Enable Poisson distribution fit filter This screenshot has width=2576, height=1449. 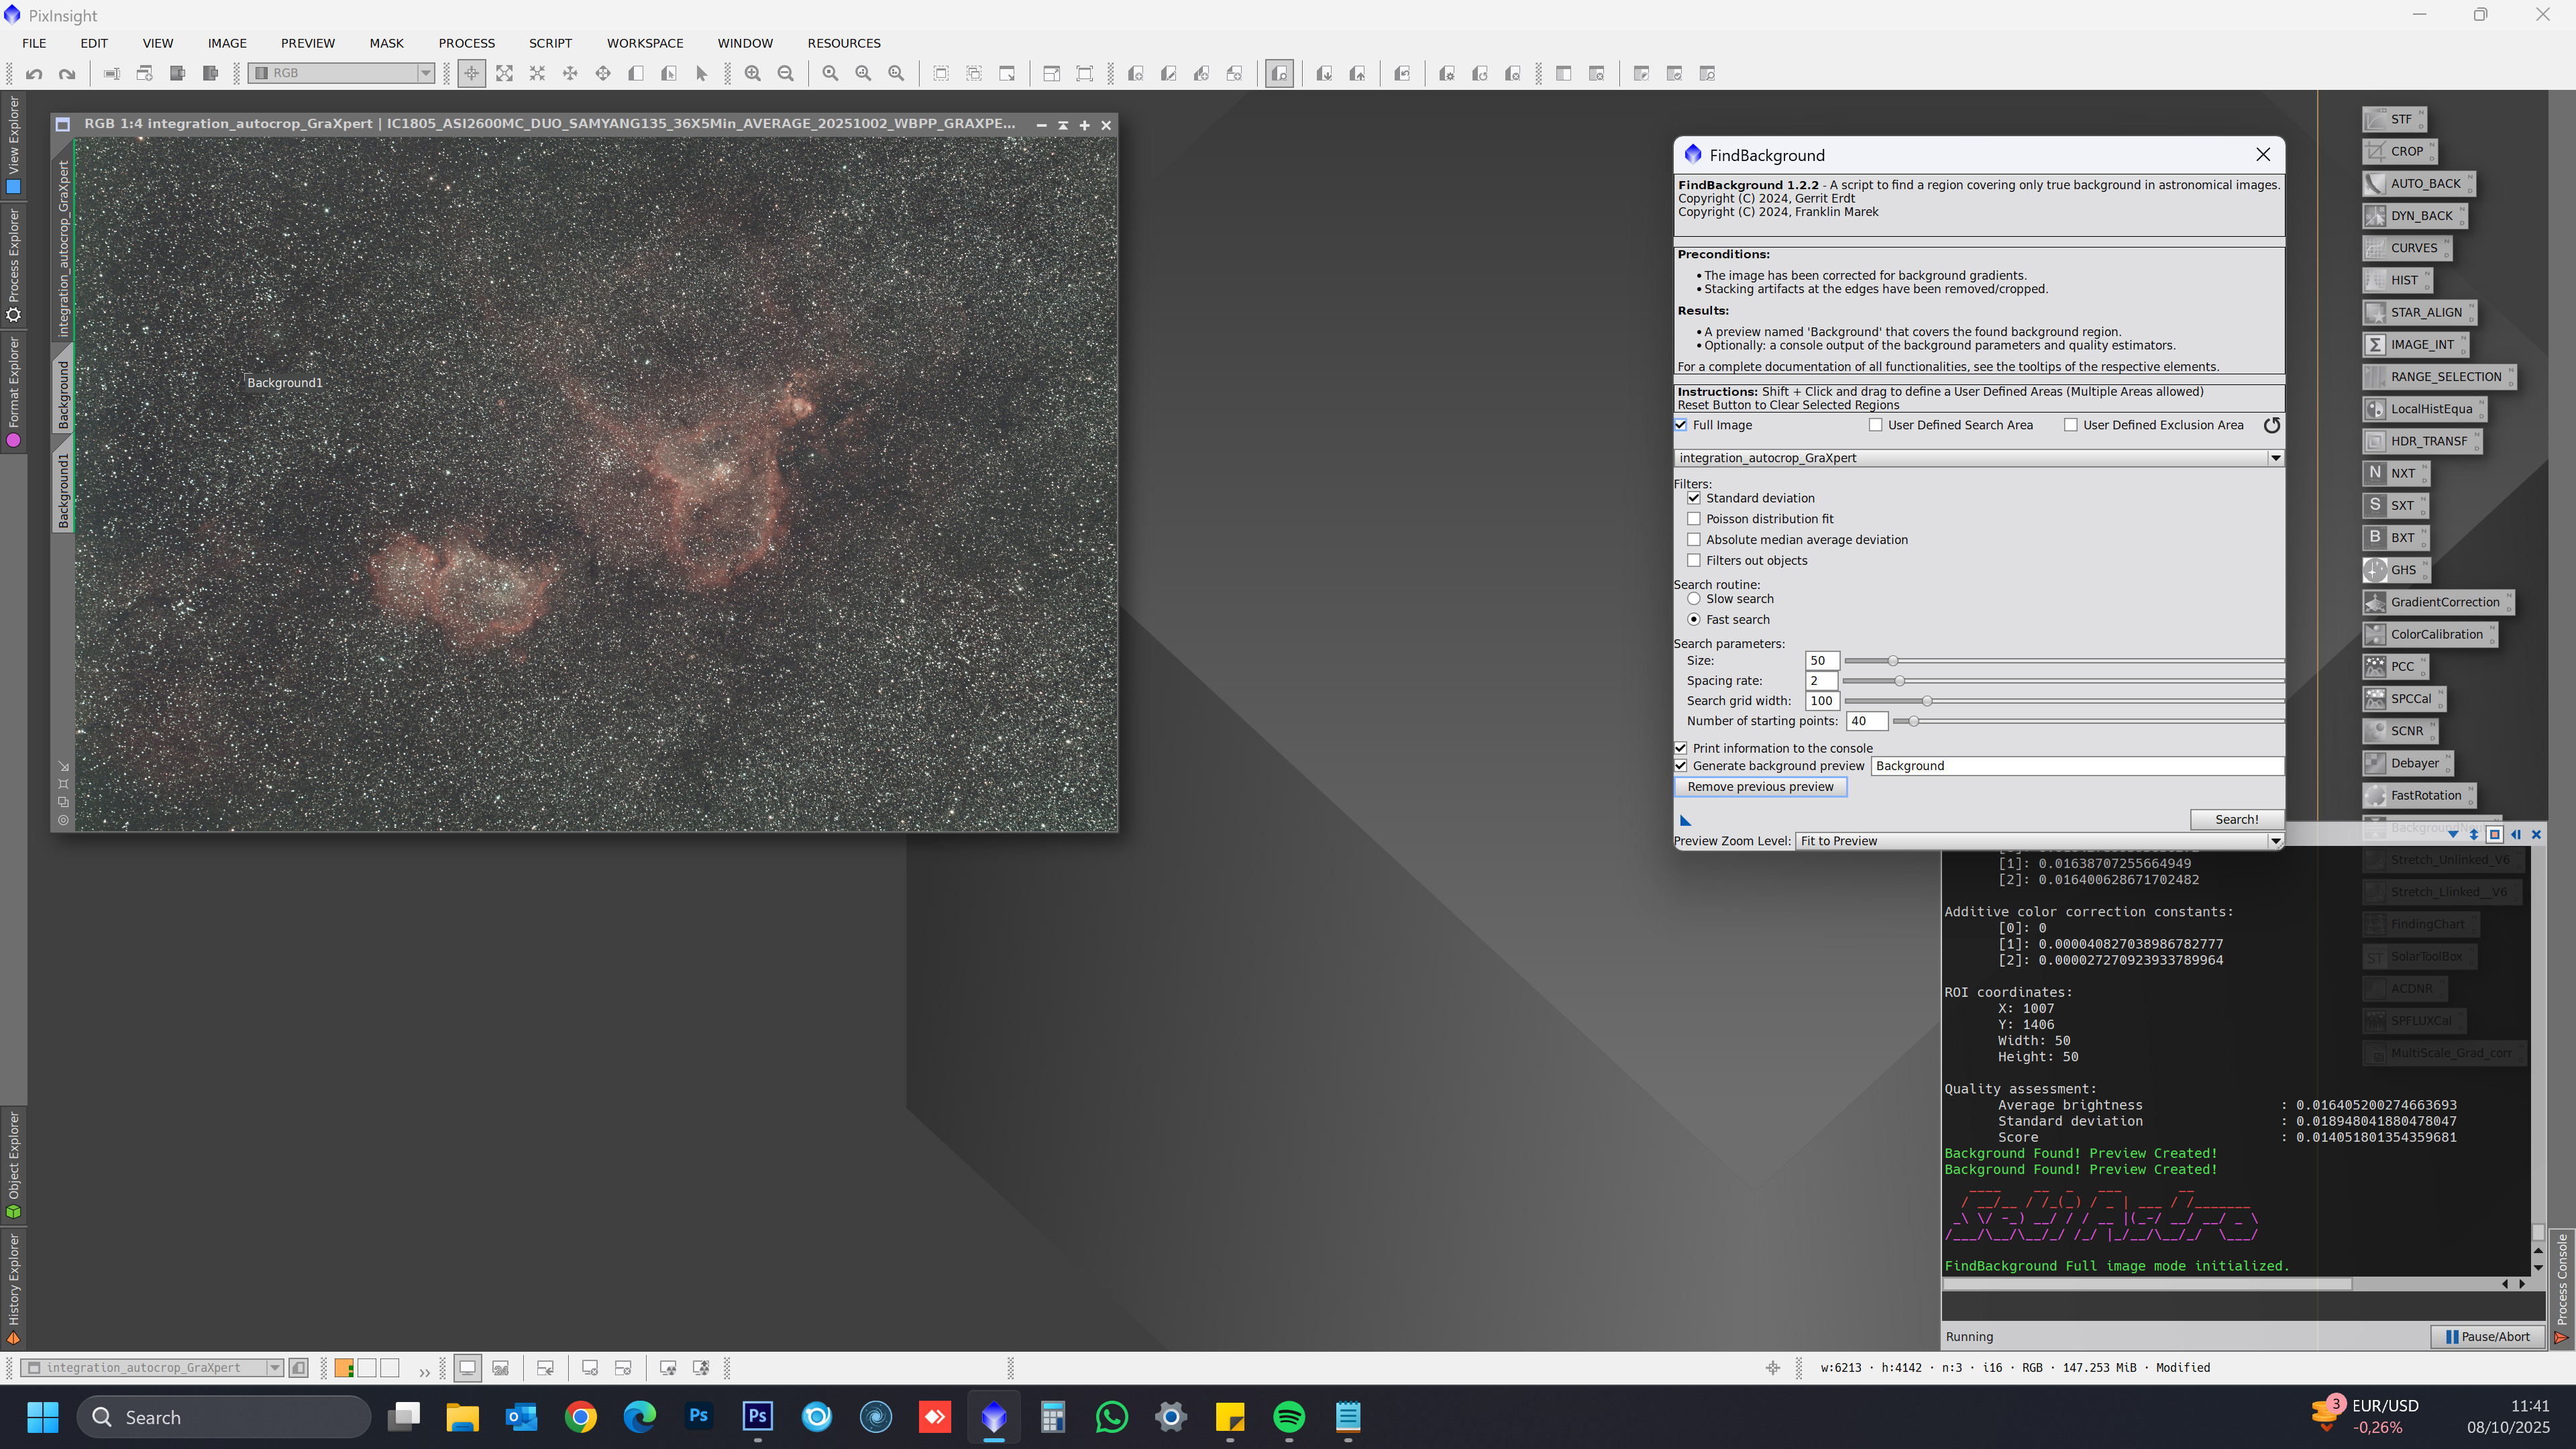pyautogui.click(x=1694, y=519)
